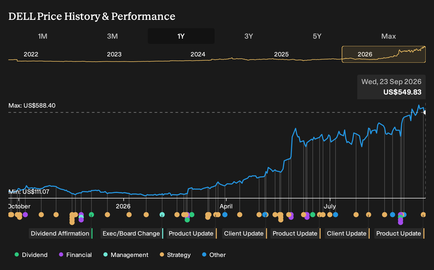
Task: Toggle the Other legend filter
Action: click(214, 255)
